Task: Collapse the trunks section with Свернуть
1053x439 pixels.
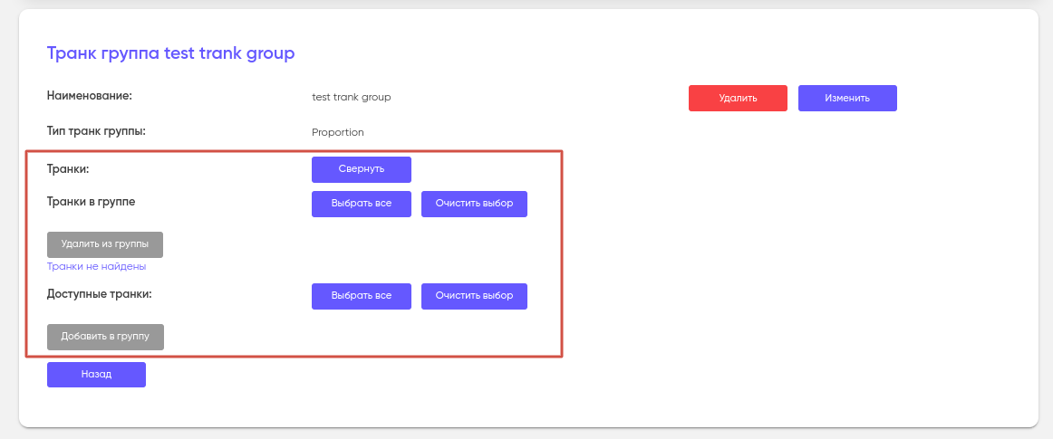Action: click(362, 169)
